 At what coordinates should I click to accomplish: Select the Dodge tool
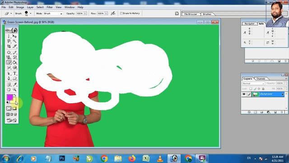pyautogui.click(x=14, y=67)
